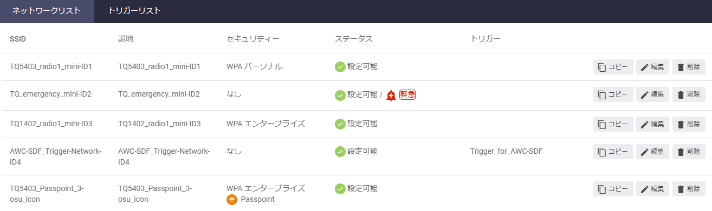This screenshot has width=712, height=211.
Task: Copy the TQ1402_radio1_mini-ID3 network
Action: point(613,124)
